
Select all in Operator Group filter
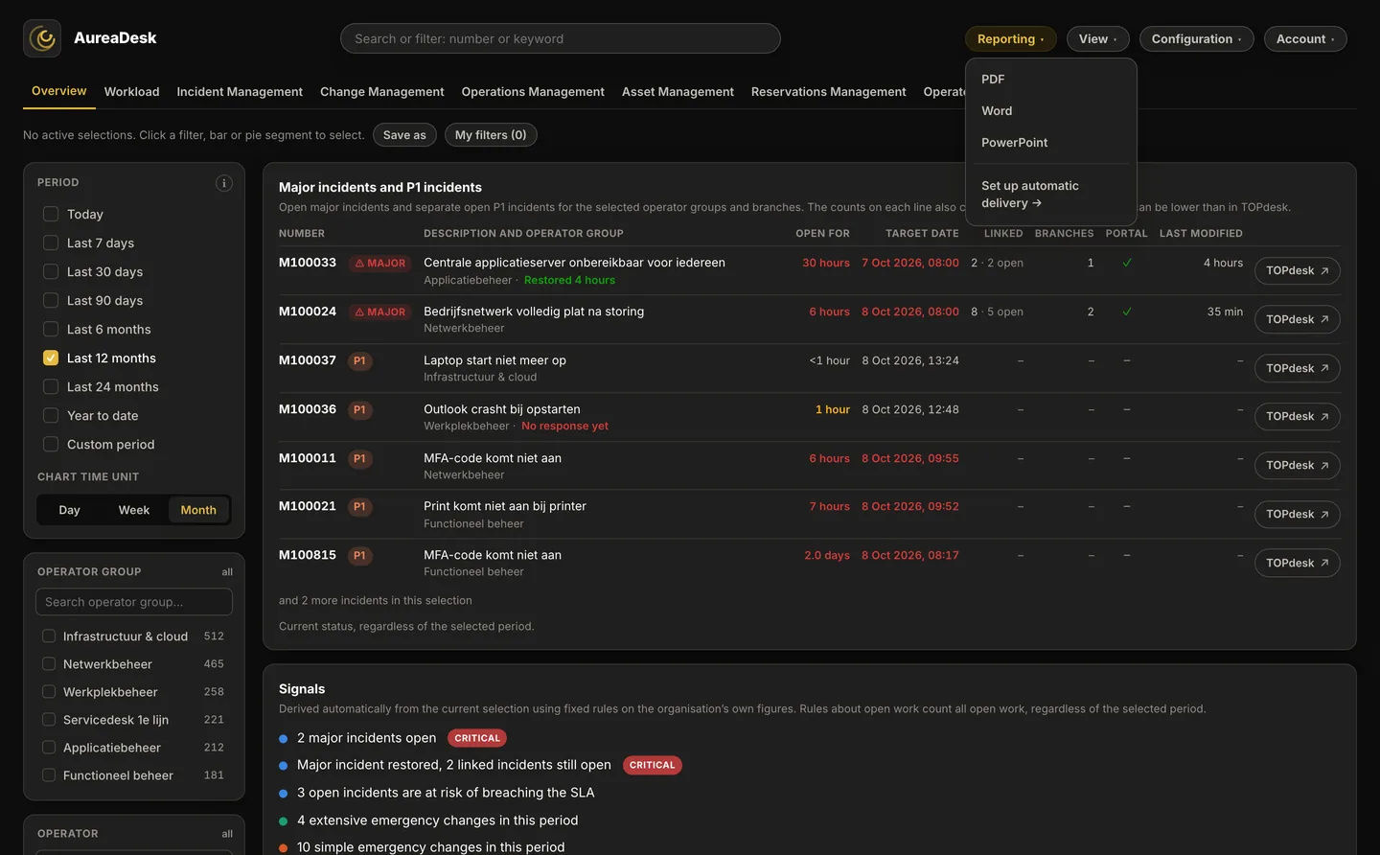coord(227,572)
